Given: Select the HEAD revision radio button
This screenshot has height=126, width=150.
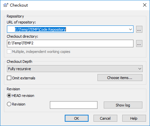Looking at the screenshot, I should point(9,96).
